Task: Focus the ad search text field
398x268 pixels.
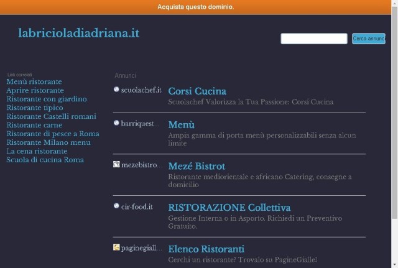Action: (x=314, y=39)
